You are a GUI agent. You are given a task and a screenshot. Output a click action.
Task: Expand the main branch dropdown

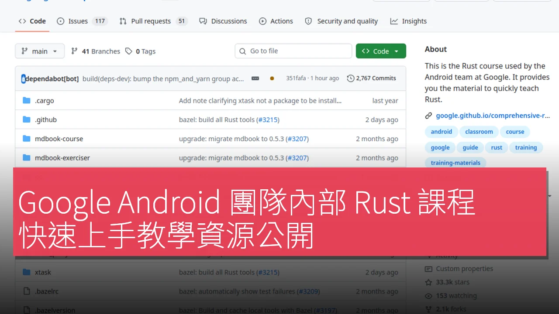point(40,51)
